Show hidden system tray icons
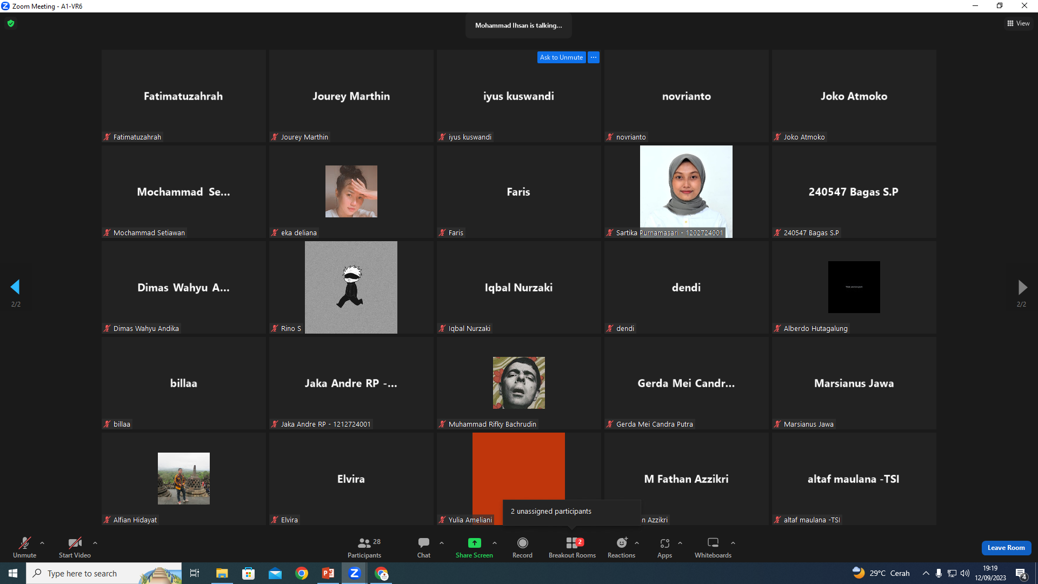1038x584 pixels. pos(926,573)
